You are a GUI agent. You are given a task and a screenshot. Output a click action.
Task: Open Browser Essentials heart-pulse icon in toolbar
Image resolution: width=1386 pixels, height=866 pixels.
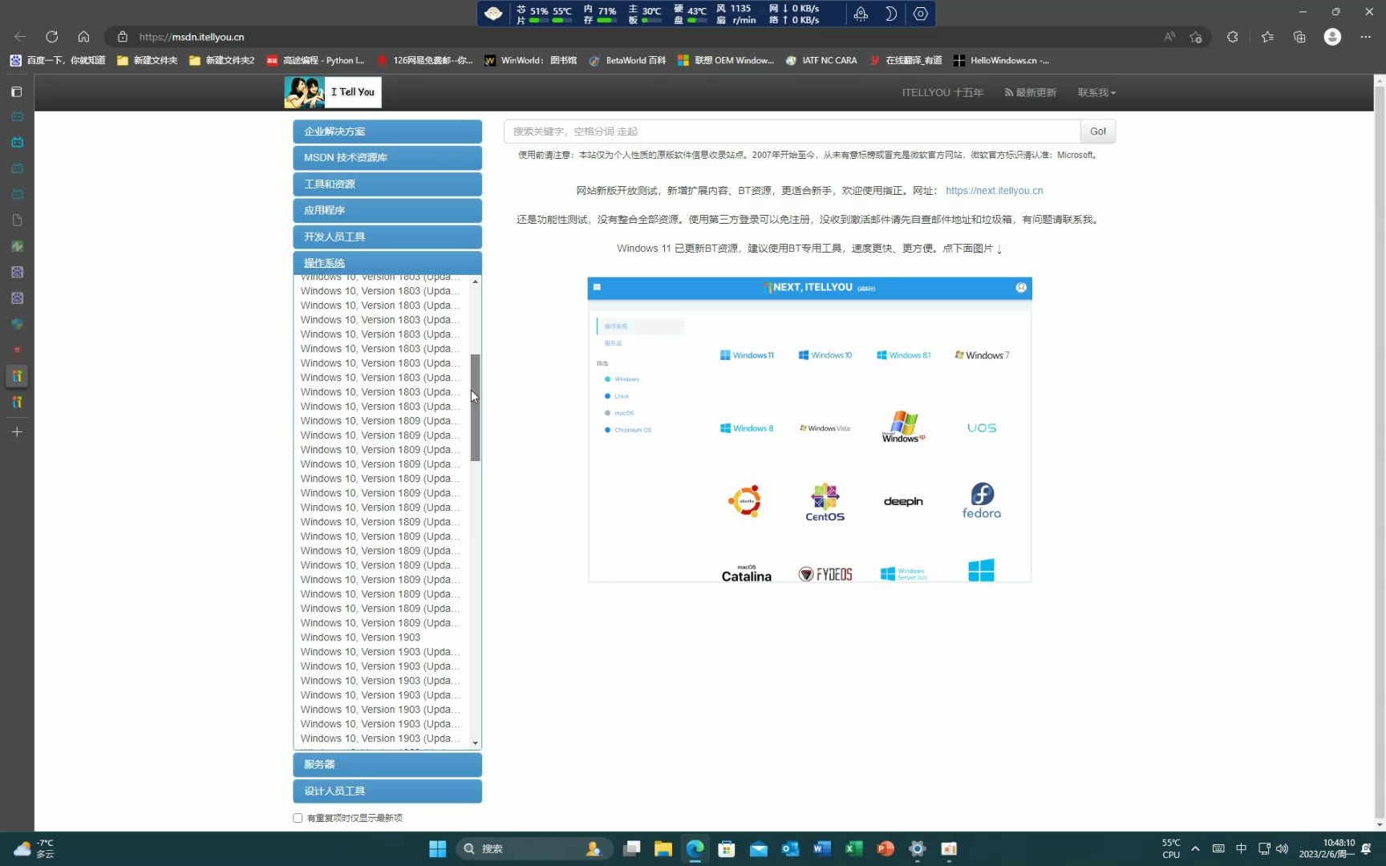click(x=1233, y=37)
